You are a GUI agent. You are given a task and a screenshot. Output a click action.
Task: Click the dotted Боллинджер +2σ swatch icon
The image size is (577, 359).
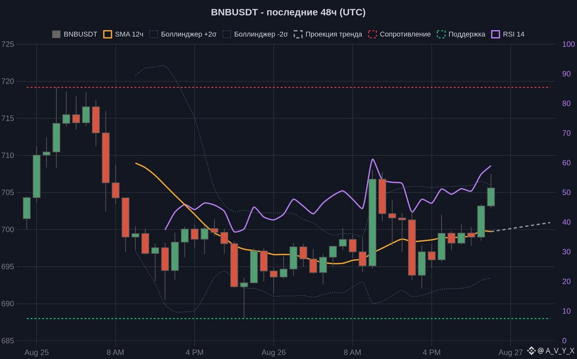click(x=154, y=34)
